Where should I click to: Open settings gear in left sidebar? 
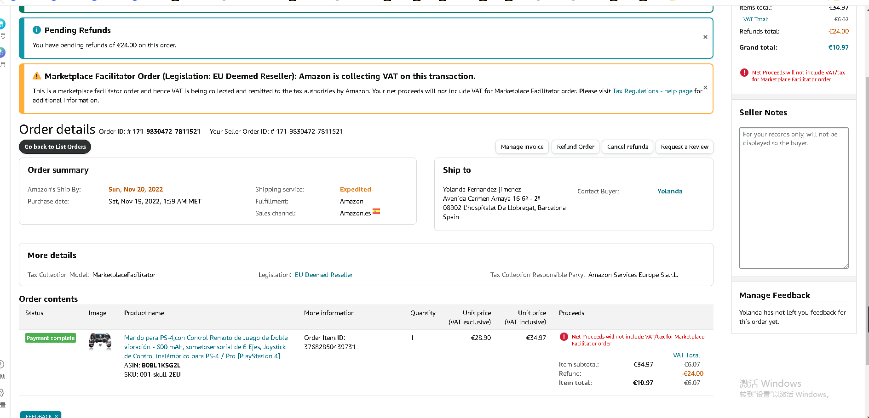point(2,393)
